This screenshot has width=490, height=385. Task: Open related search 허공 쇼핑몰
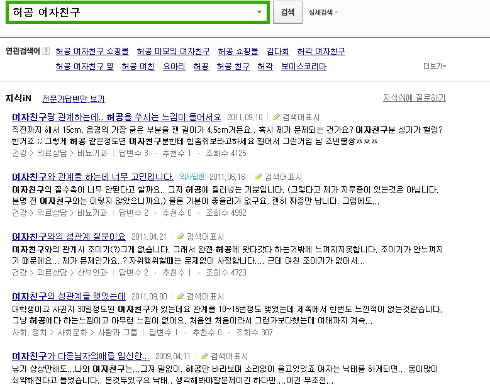pos(238,51)
